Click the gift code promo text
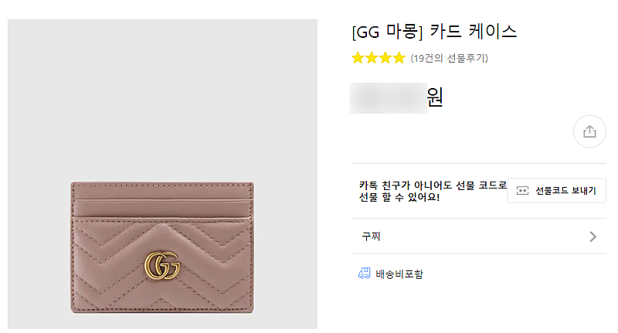This screenshot has width=618, height=333. [x=433, y=191]
